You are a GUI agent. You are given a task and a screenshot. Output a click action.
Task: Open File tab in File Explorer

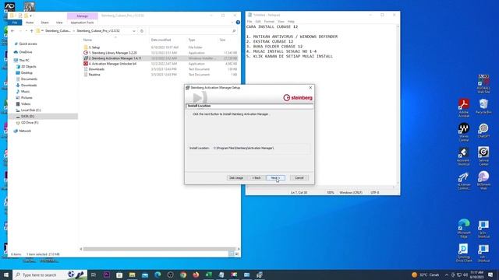[x=15, y=23]
